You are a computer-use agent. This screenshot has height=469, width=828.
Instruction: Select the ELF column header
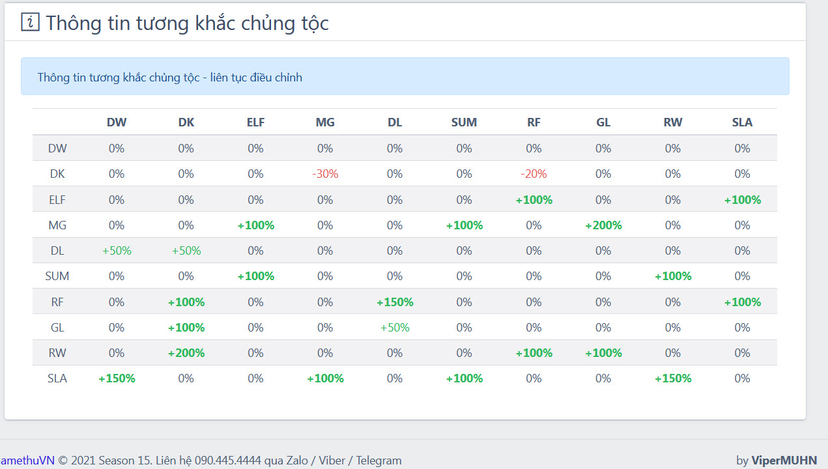[255, 122]
